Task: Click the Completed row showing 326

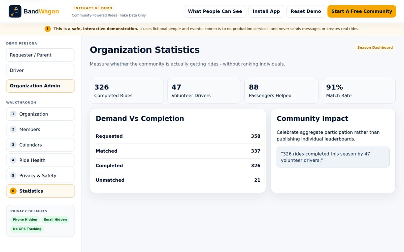Action: click(x=178, y=166)
